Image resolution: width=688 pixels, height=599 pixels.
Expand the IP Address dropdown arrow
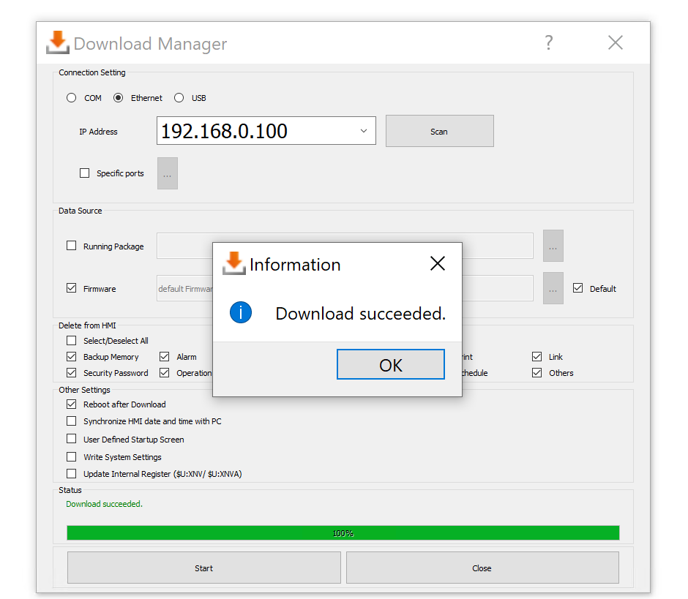364,132
